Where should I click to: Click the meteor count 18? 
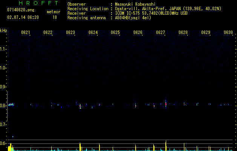coord(55,17)
